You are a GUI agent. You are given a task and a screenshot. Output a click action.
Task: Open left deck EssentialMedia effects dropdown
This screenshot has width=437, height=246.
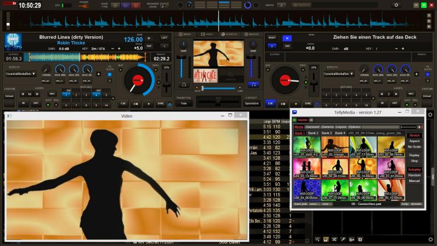[x=21, y=73]
